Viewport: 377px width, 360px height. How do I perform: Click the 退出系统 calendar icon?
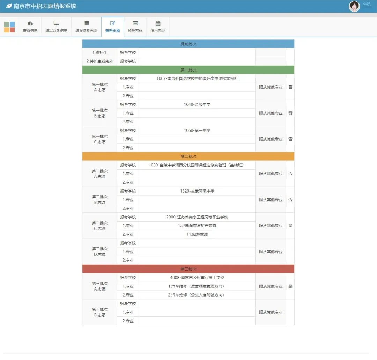[158, 23]
